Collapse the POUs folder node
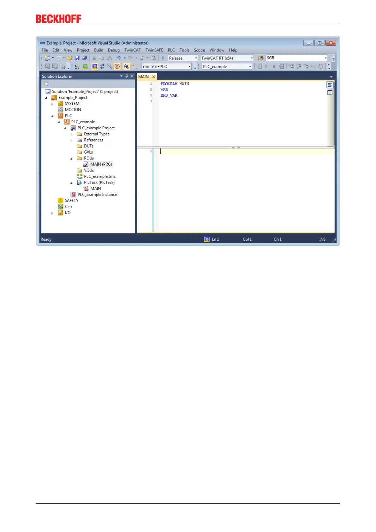The image size is (376, 532). click(x=71, y=159)
